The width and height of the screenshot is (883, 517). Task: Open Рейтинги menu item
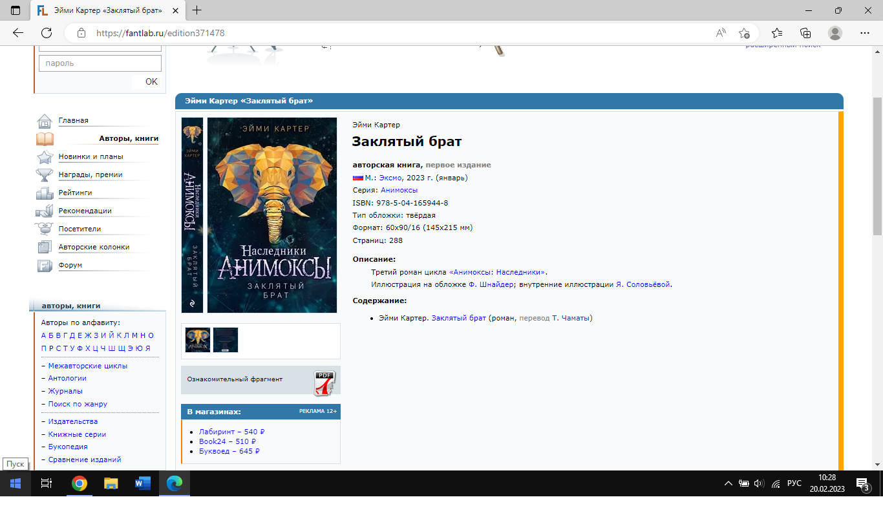[75, 193]
